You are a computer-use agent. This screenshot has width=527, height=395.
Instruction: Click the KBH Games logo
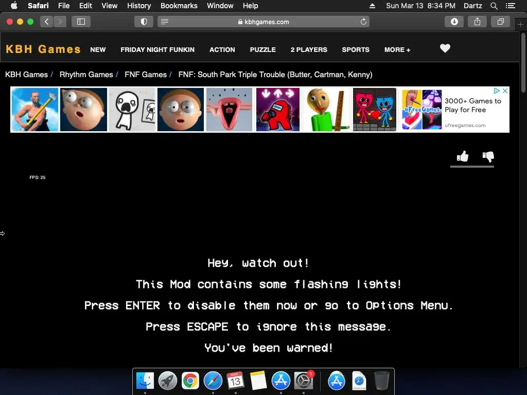43,49
